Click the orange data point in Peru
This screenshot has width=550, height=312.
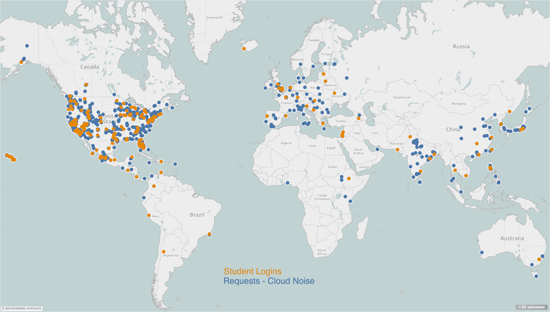coord(149,216)
